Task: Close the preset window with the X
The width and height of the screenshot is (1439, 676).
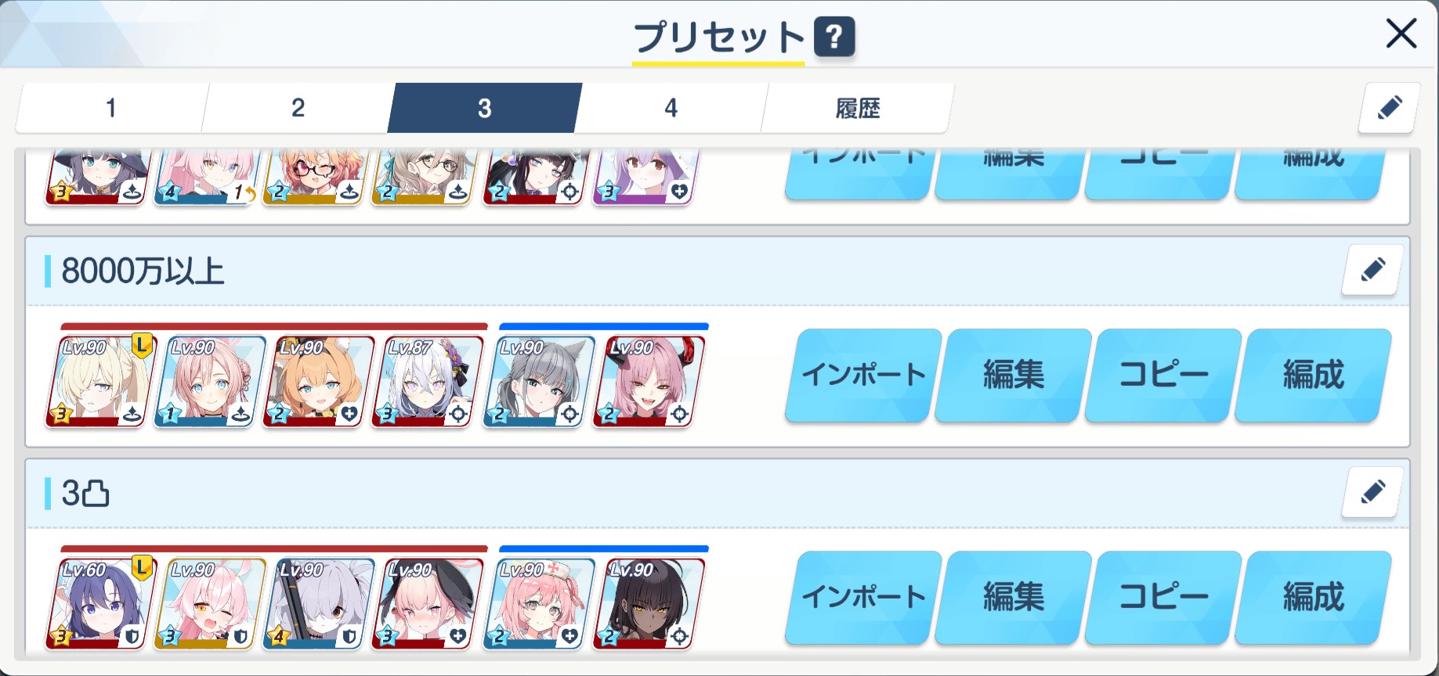Action: [x=1401, y=34]
